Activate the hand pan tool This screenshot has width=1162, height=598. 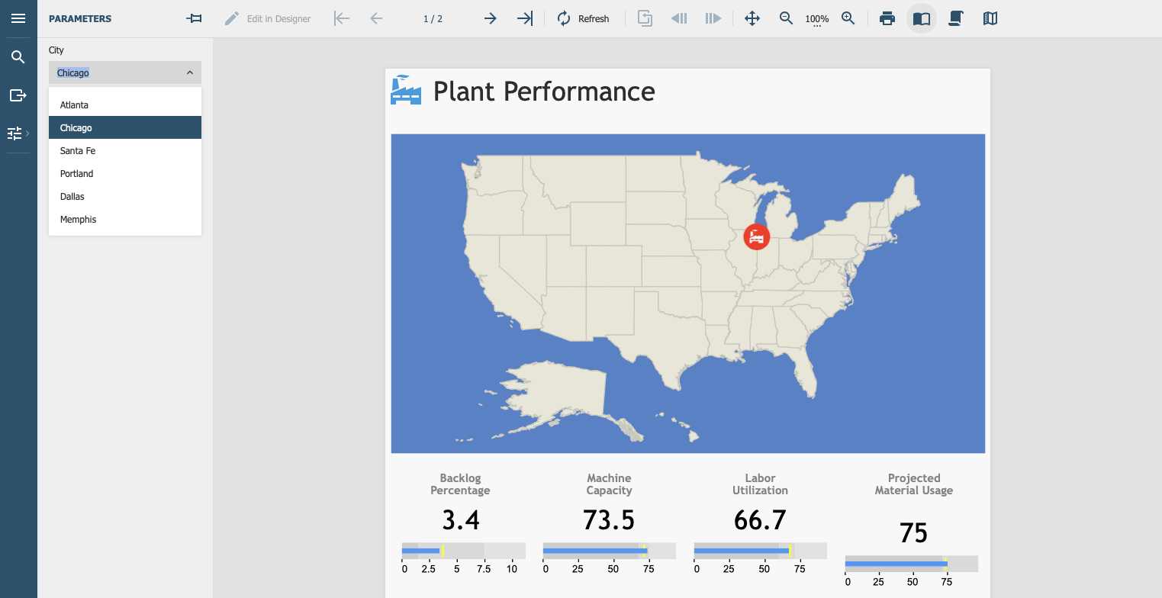[752, 18]
